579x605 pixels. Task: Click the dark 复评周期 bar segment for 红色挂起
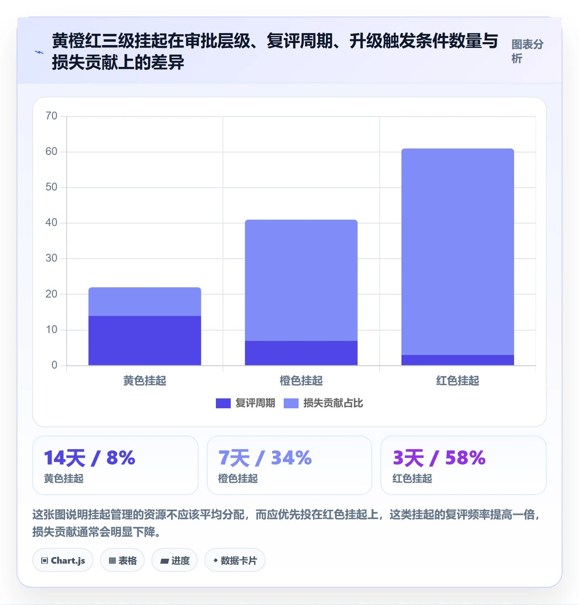[x=457, y=360]
